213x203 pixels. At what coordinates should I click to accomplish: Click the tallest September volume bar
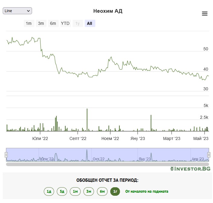(87, 120)
